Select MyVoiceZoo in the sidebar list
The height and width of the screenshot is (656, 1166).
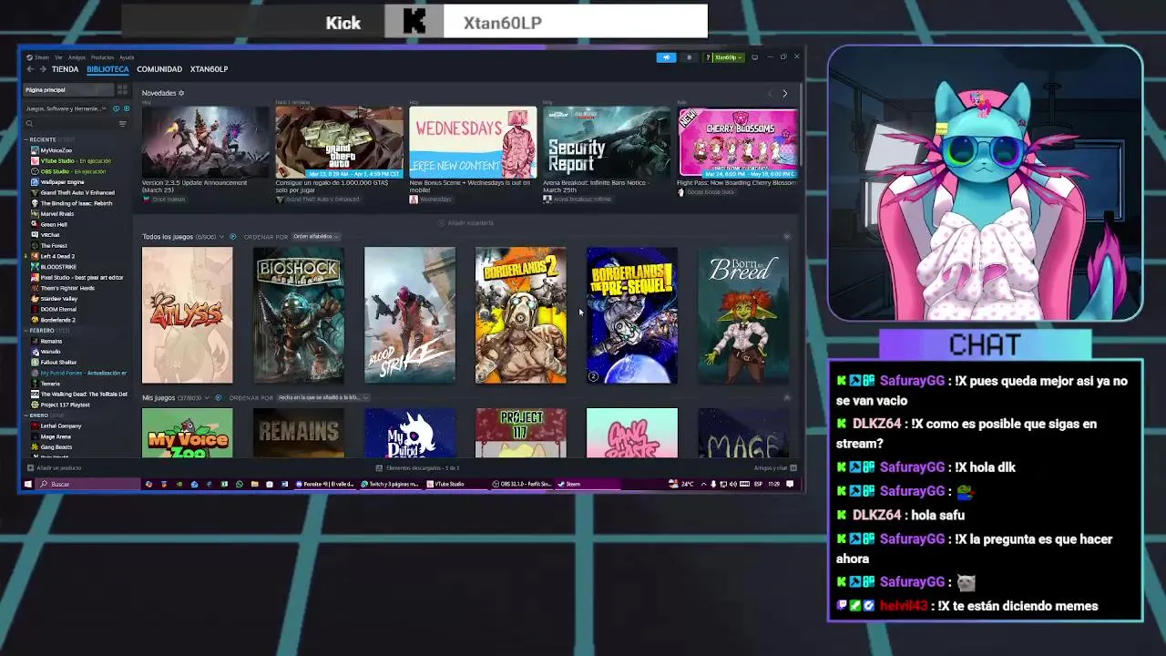(56, 150)
